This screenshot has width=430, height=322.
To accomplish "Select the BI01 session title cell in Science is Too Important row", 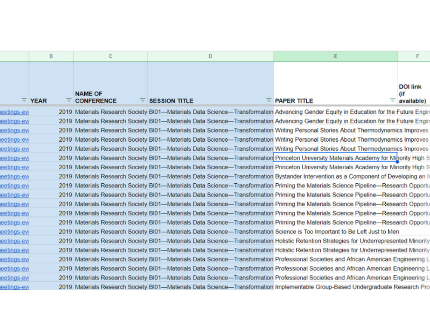I will (210, 232).
